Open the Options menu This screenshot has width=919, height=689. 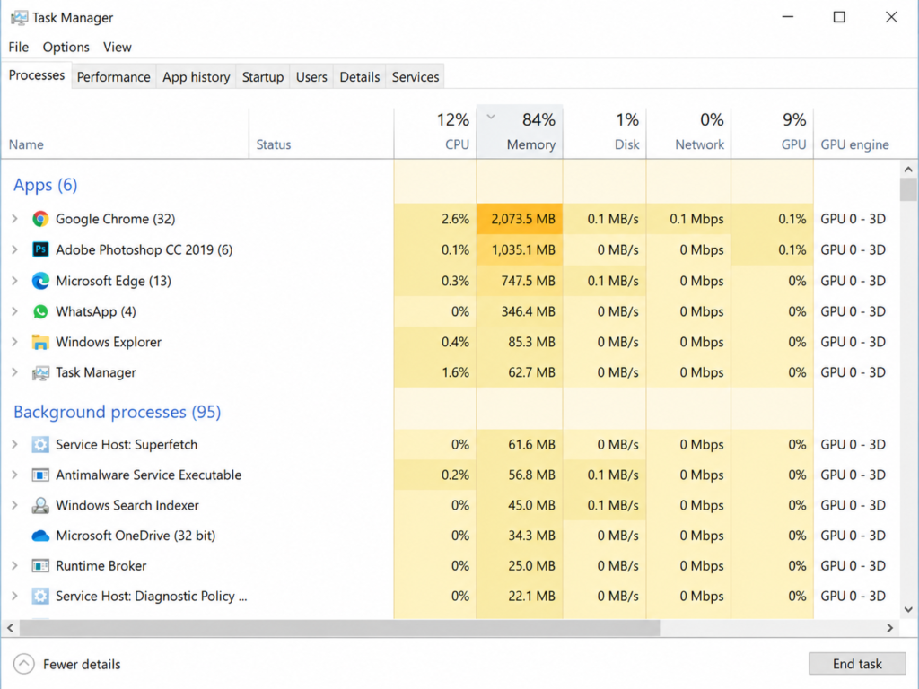click(66, 47)
